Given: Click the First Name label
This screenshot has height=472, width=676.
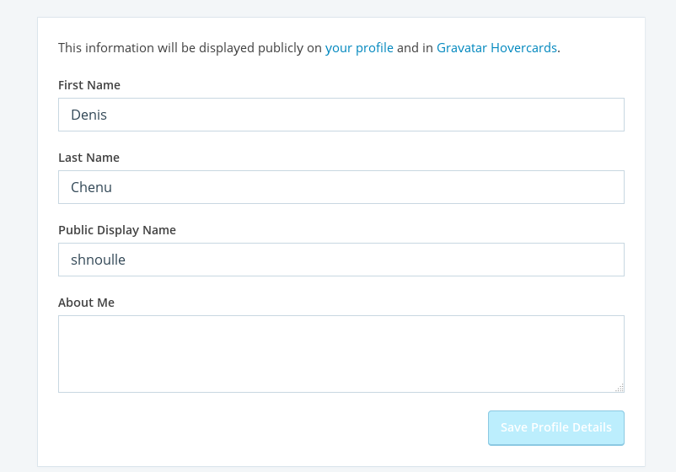Looking at the screenshot, I should [x=89, y=85].
